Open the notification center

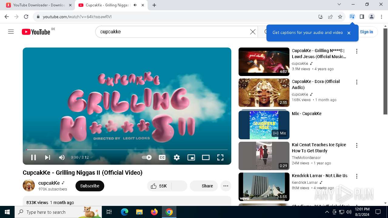tap(378, 212)
